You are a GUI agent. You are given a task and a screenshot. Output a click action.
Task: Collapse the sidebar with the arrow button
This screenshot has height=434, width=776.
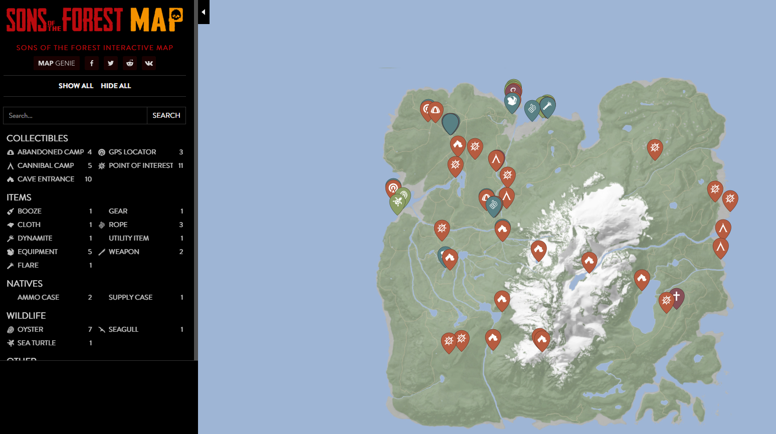(204, 12)
